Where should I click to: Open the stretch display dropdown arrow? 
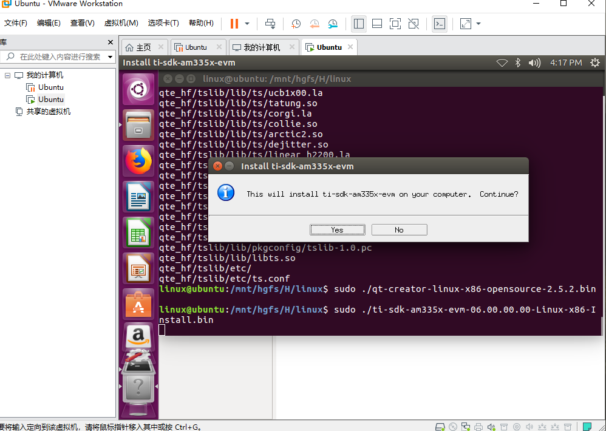coord(478,24)
